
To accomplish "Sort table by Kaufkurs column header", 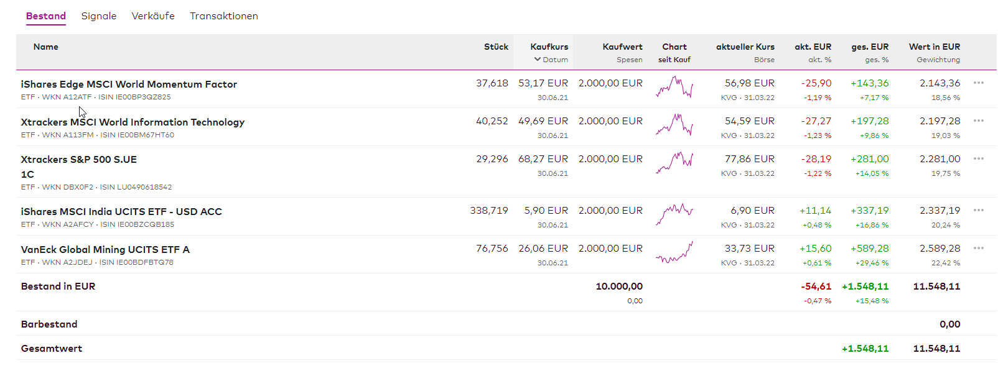I will pyautogui.click(x=549, y=47).
